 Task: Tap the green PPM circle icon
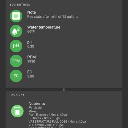16,61
